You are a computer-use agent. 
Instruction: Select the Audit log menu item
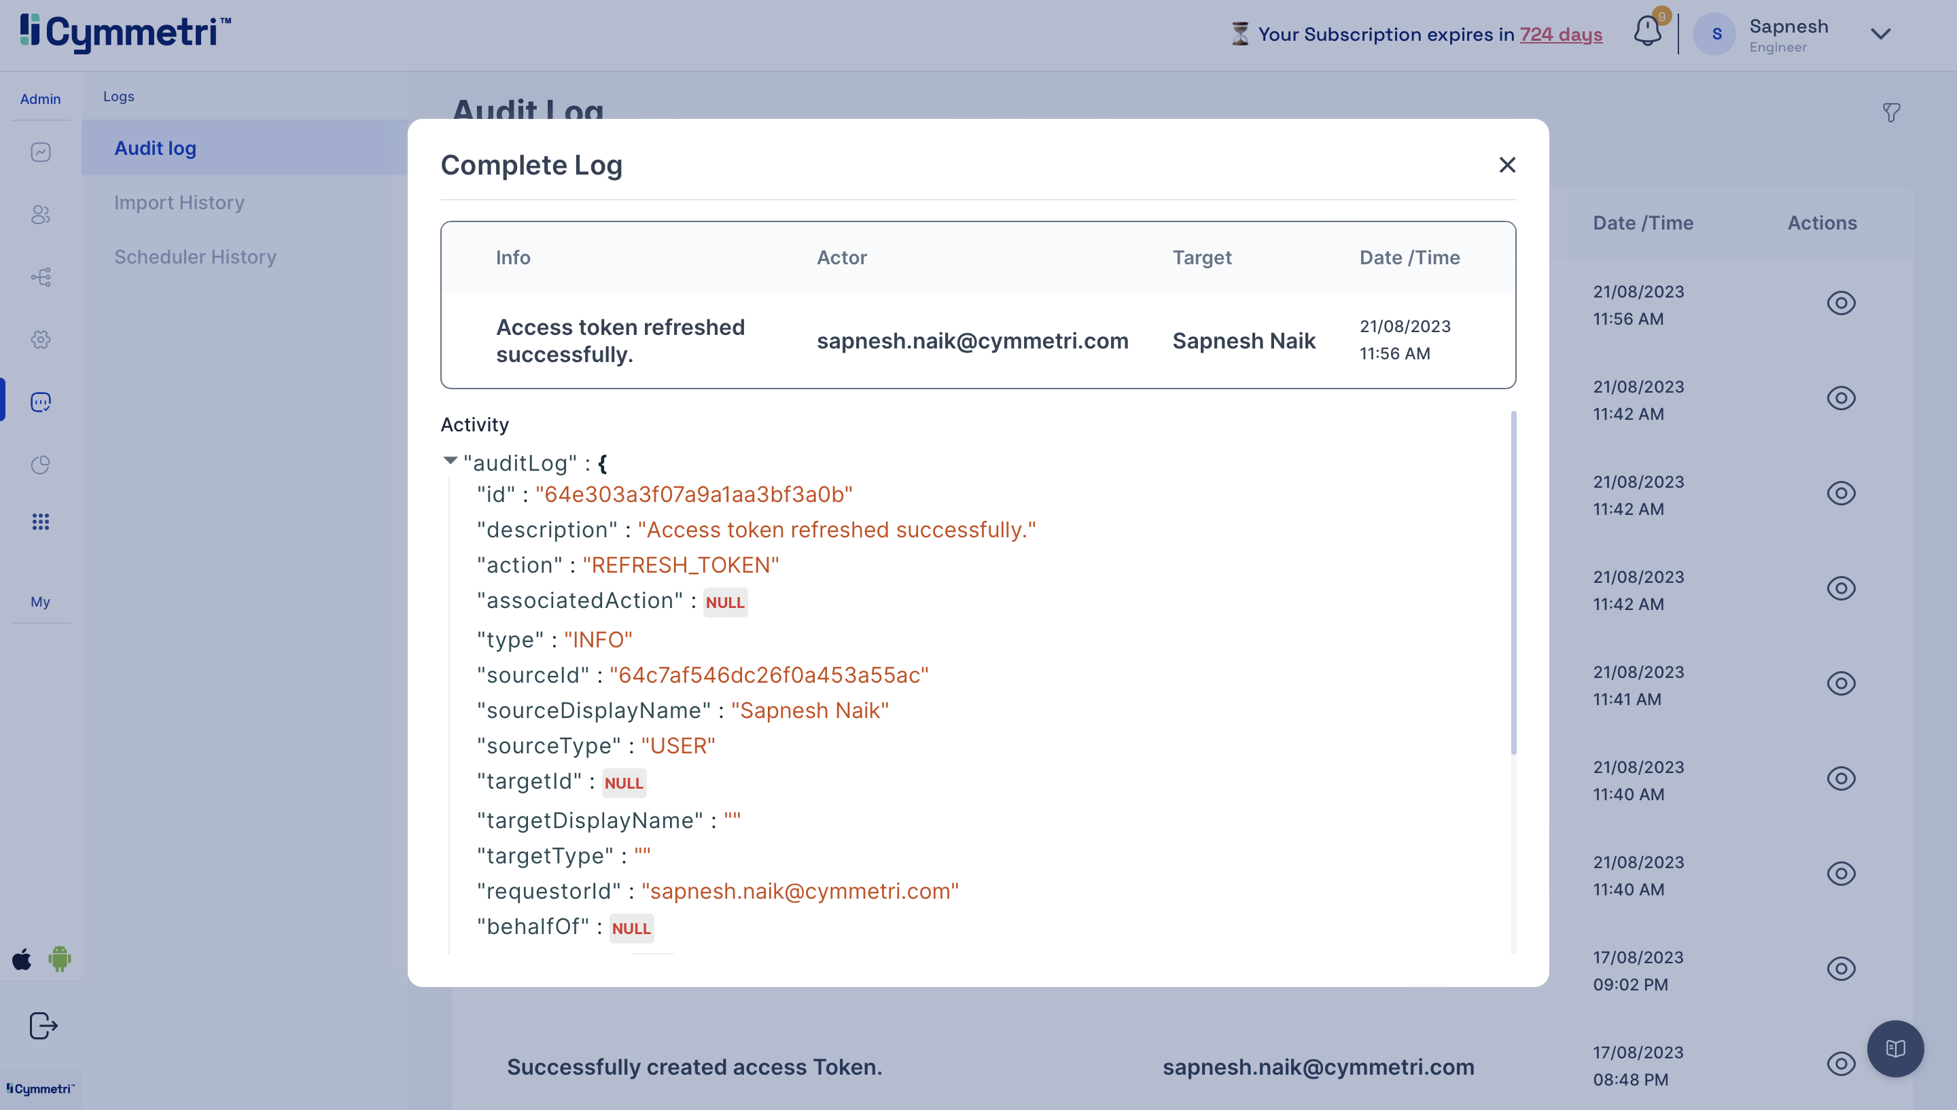click(156, 148)
